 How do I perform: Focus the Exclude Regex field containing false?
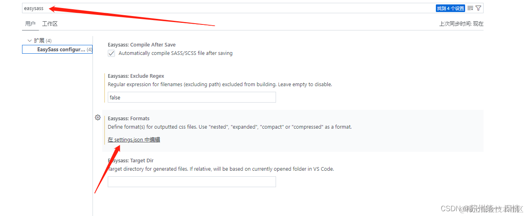(191, 97)
